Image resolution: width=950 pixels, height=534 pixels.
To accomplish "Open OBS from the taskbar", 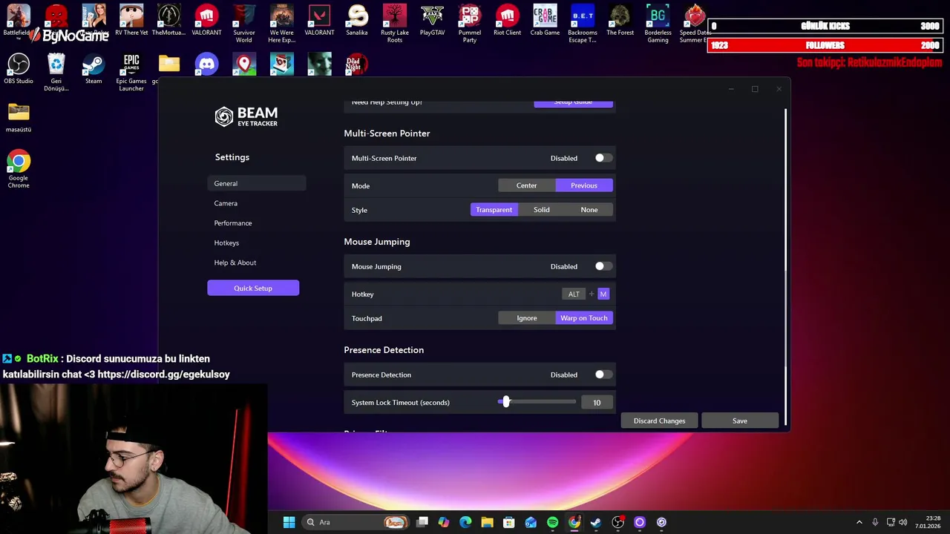I will (617, 522).
